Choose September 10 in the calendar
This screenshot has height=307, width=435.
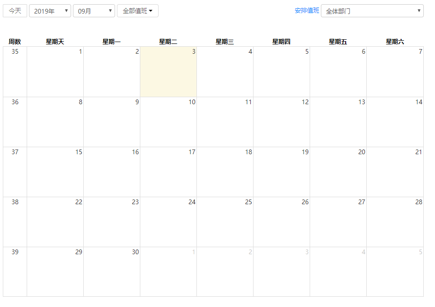click(168, 122)
